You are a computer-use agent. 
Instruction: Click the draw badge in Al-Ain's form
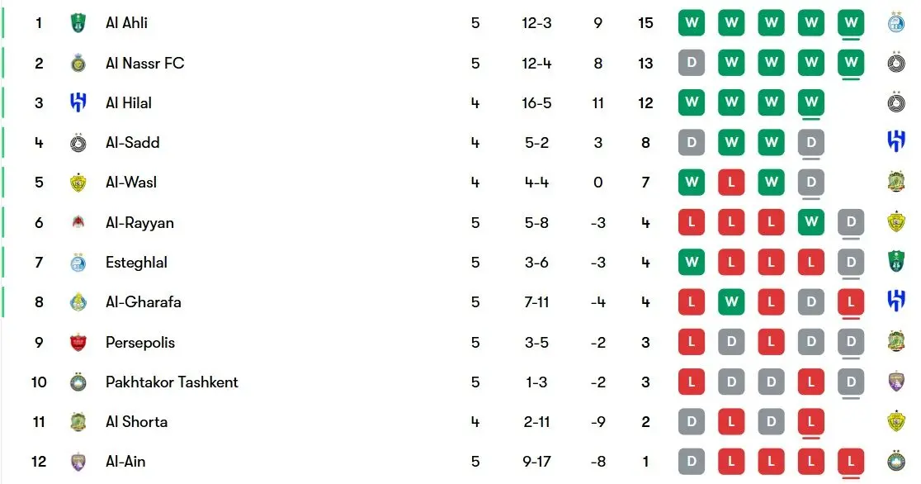pos(692,462)
